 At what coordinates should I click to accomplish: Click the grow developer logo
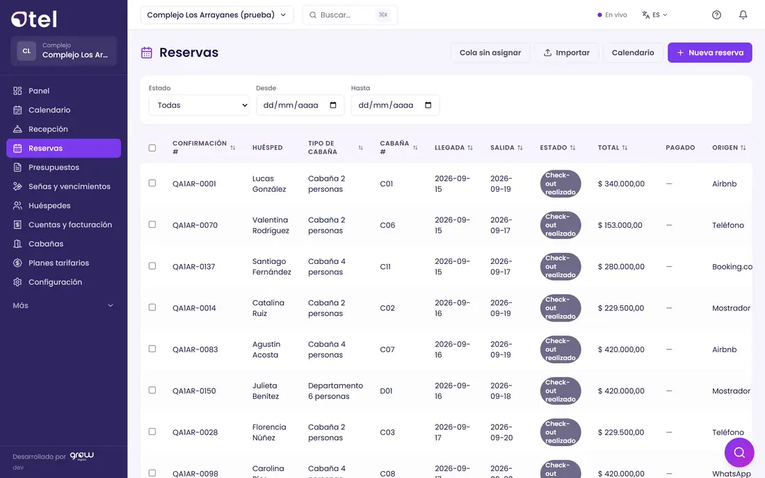click(81, 456)
